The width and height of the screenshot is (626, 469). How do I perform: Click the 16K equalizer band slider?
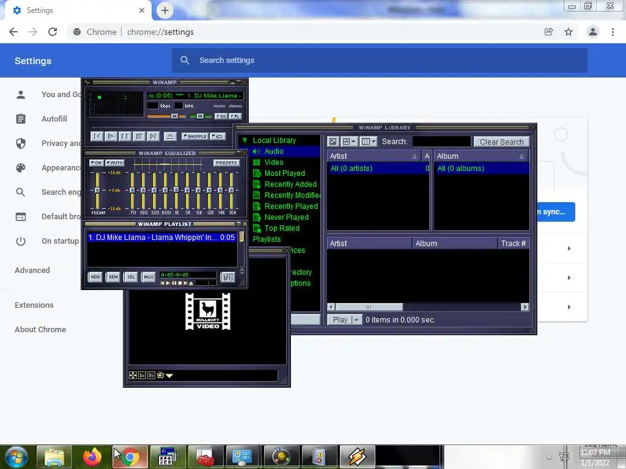[x=231, y=191]
